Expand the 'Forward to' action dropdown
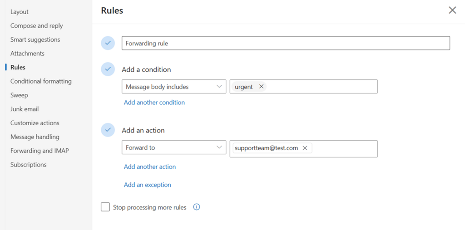This screenshot has height=230, width=465. (x=174, y=147)
